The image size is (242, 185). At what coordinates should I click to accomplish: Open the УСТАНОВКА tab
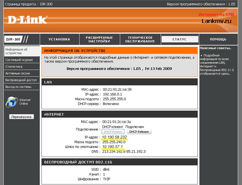click(x=59, y=39)
